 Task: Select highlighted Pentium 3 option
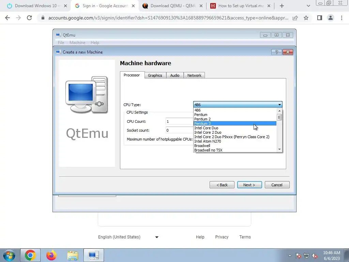(235, 123)
